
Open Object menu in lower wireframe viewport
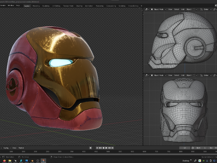pyautogui.click(x=189, y=75)
